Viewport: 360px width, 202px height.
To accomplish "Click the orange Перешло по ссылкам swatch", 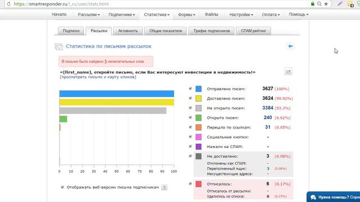I will point(199,127).
